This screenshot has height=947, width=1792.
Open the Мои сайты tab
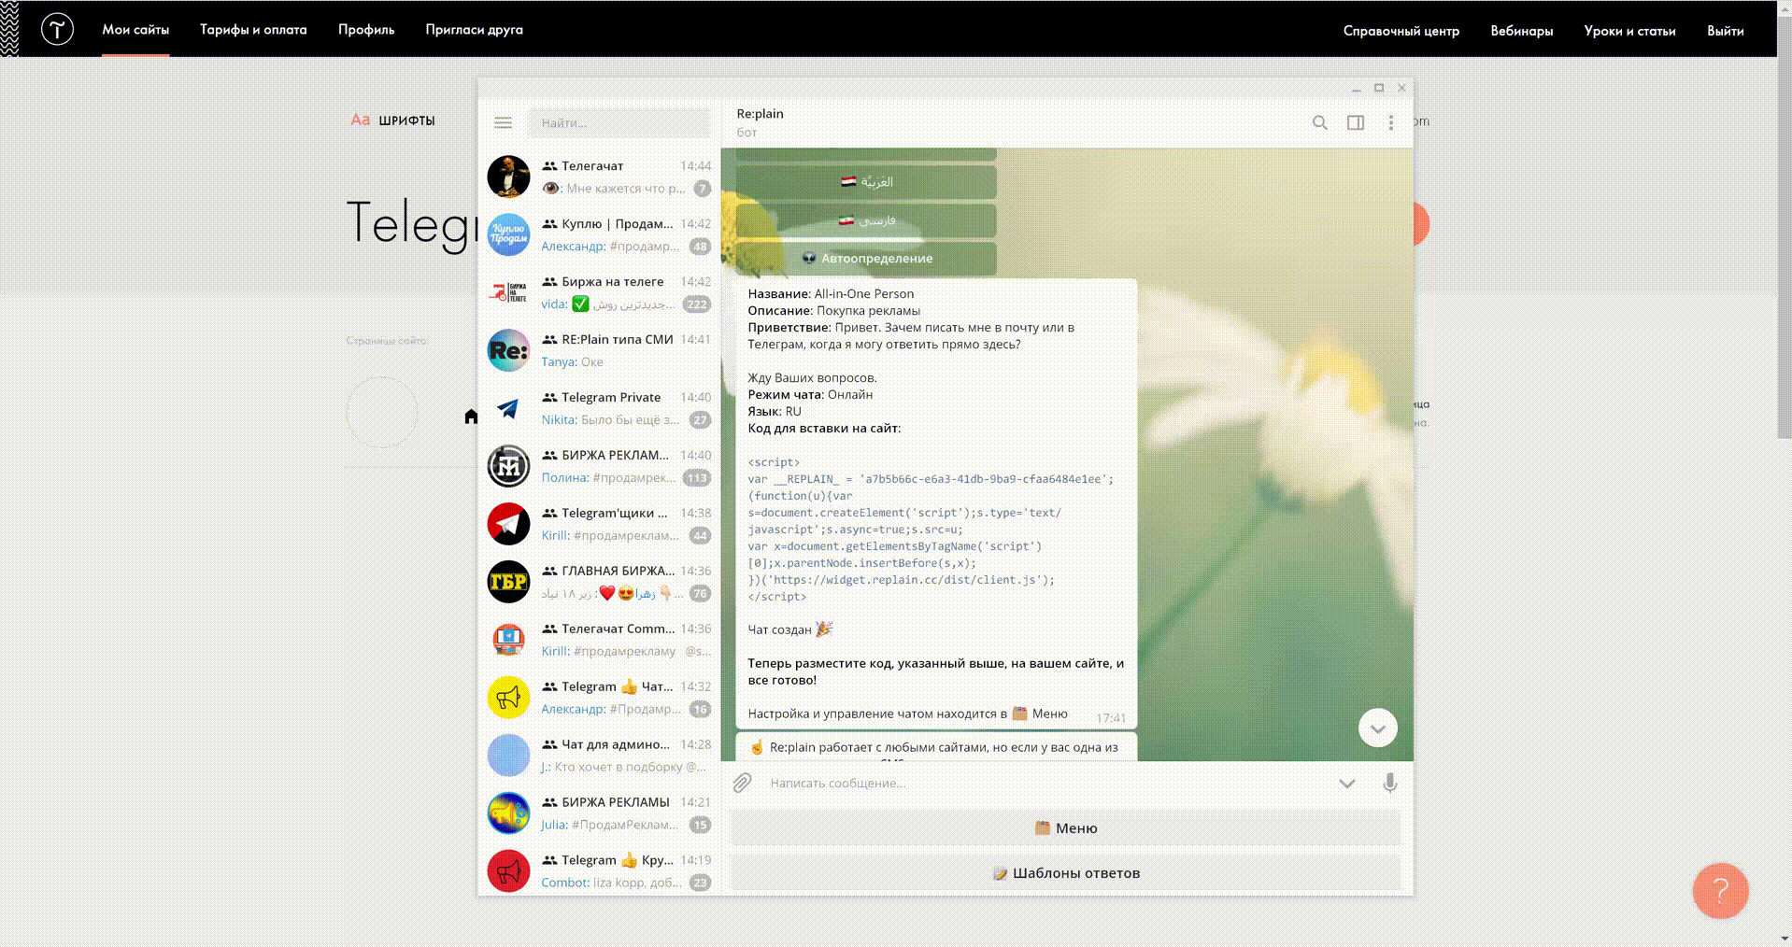135,30
